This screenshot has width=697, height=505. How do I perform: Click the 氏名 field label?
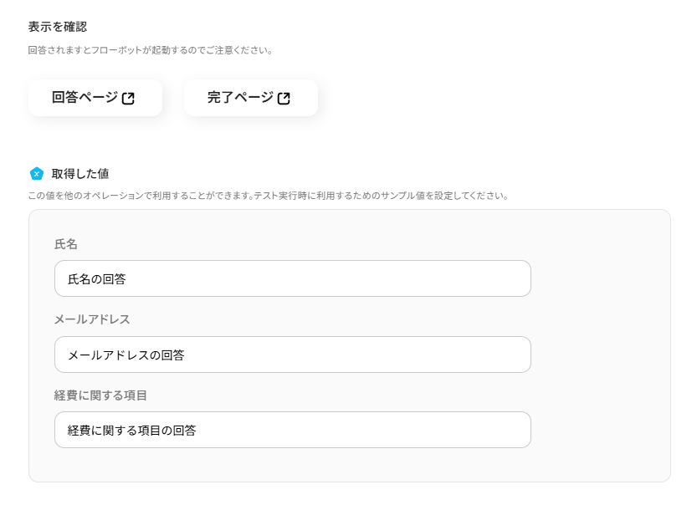point(66,244)
